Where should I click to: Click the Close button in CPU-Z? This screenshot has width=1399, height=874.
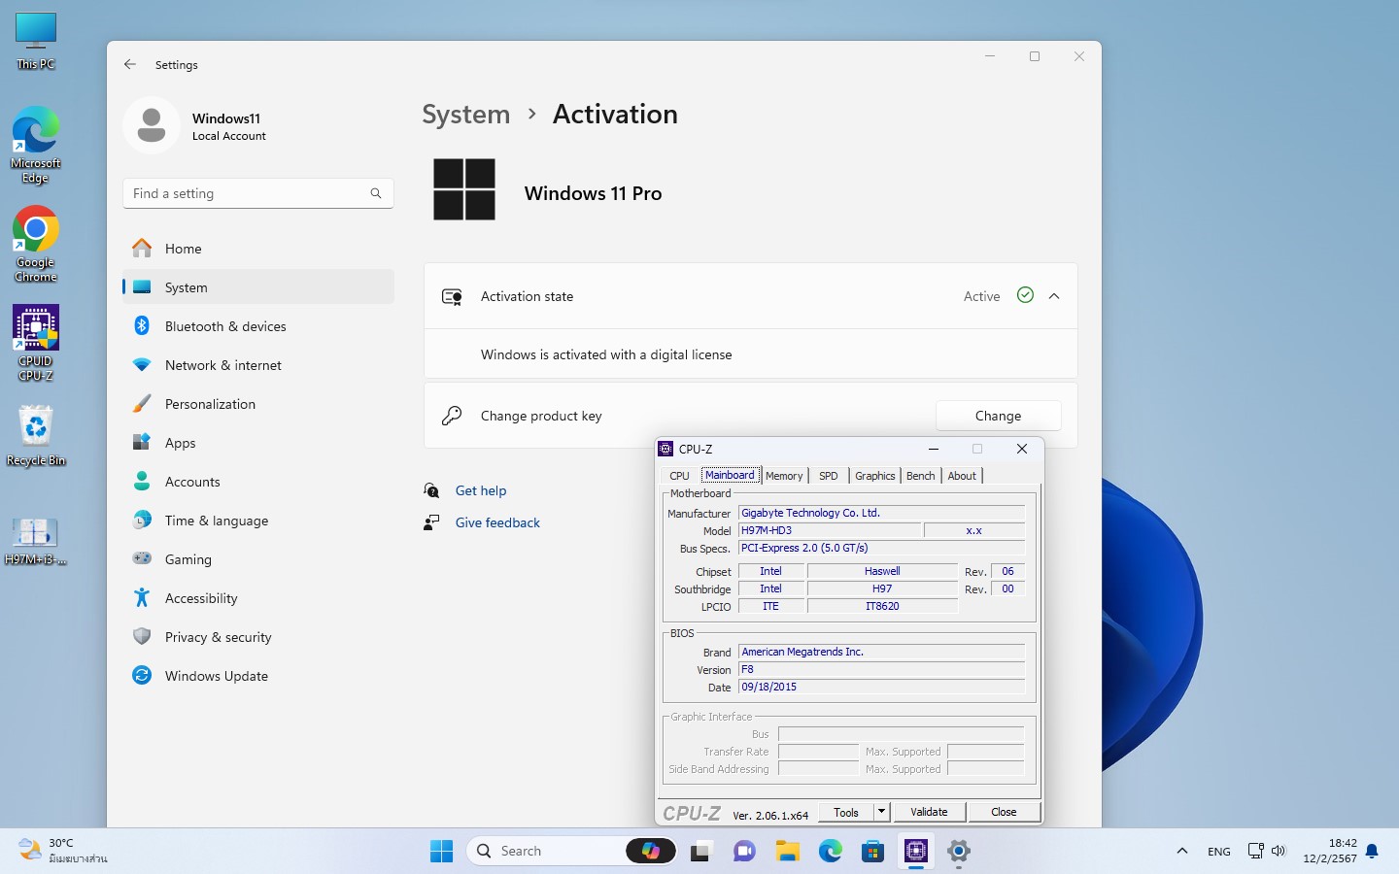[x=1004, y=812]
